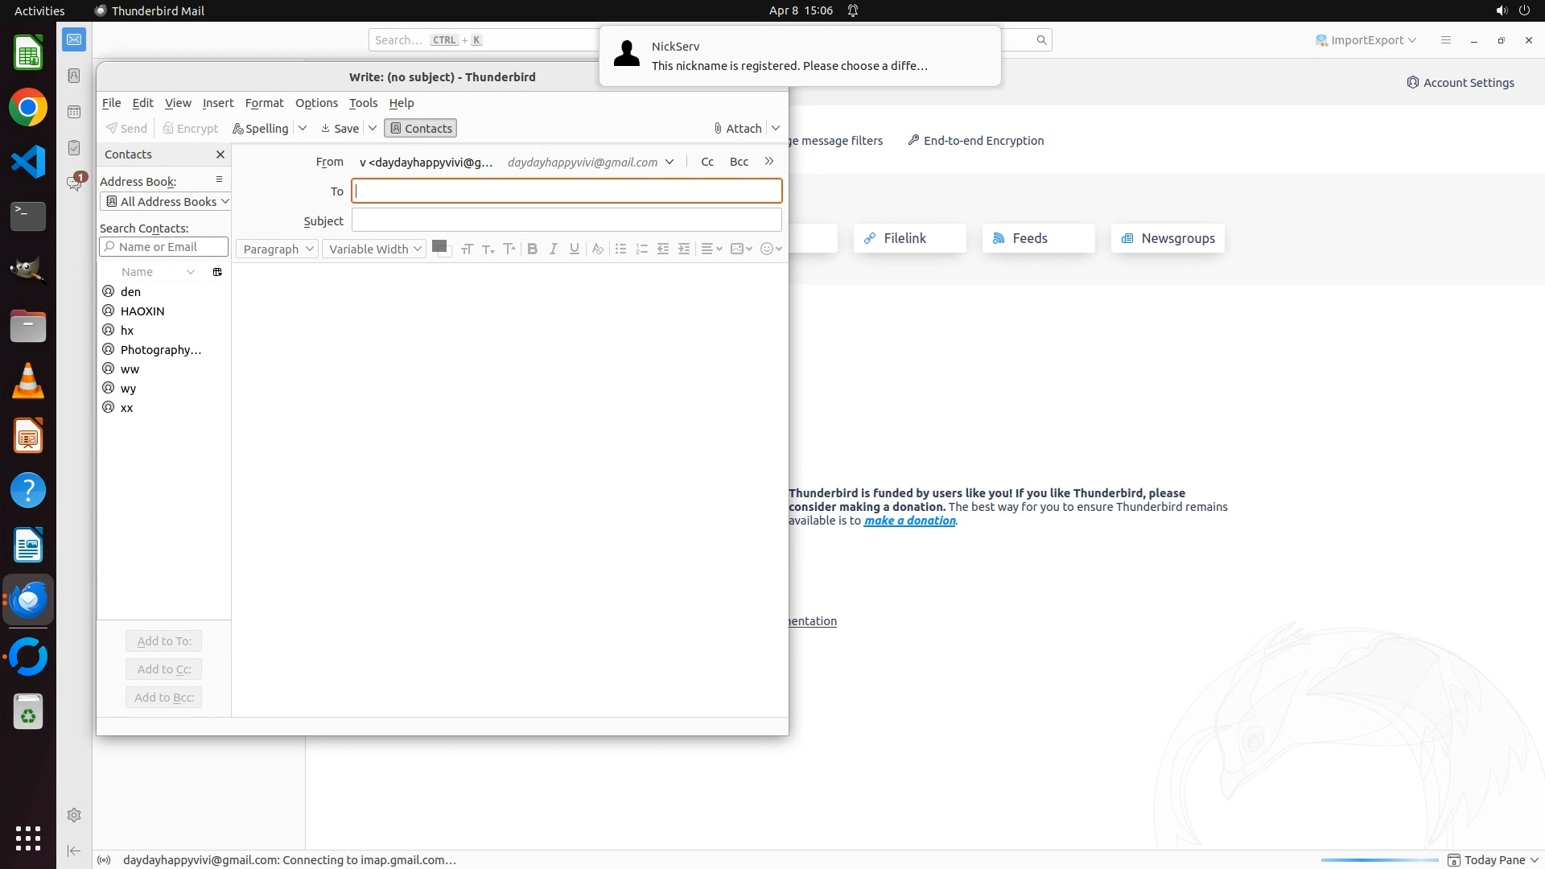1545x869 pixels.
Task: Click the numbered list icon
Action: pyautogui.click(x=641, y=249)
